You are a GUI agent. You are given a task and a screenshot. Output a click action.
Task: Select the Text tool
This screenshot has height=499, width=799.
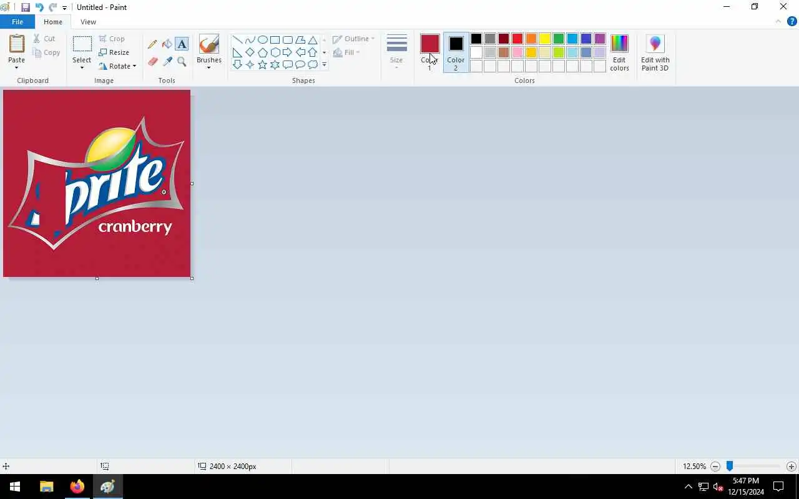click(x=182, y=44)
